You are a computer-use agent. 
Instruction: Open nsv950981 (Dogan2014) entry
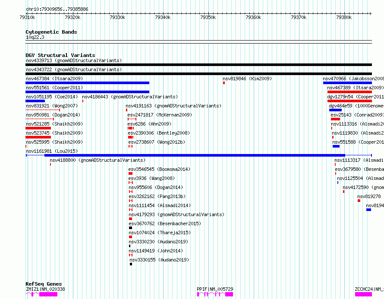click(53, 115)
